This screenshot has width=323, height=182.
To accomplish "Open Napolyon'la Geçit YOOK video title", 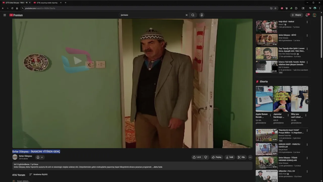I will click(291, 131).
